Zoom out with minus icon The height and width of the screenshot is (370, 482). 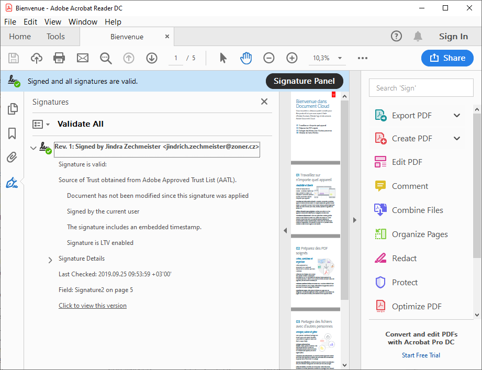coord(268,58)
